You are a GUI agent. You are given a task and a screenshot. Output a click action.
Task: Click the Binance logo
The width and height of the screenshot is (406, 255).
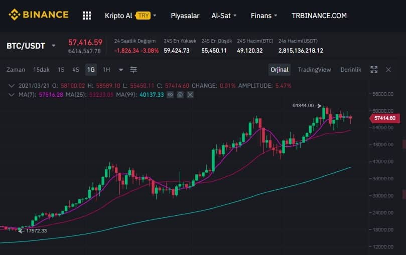(x=38, y=15)
